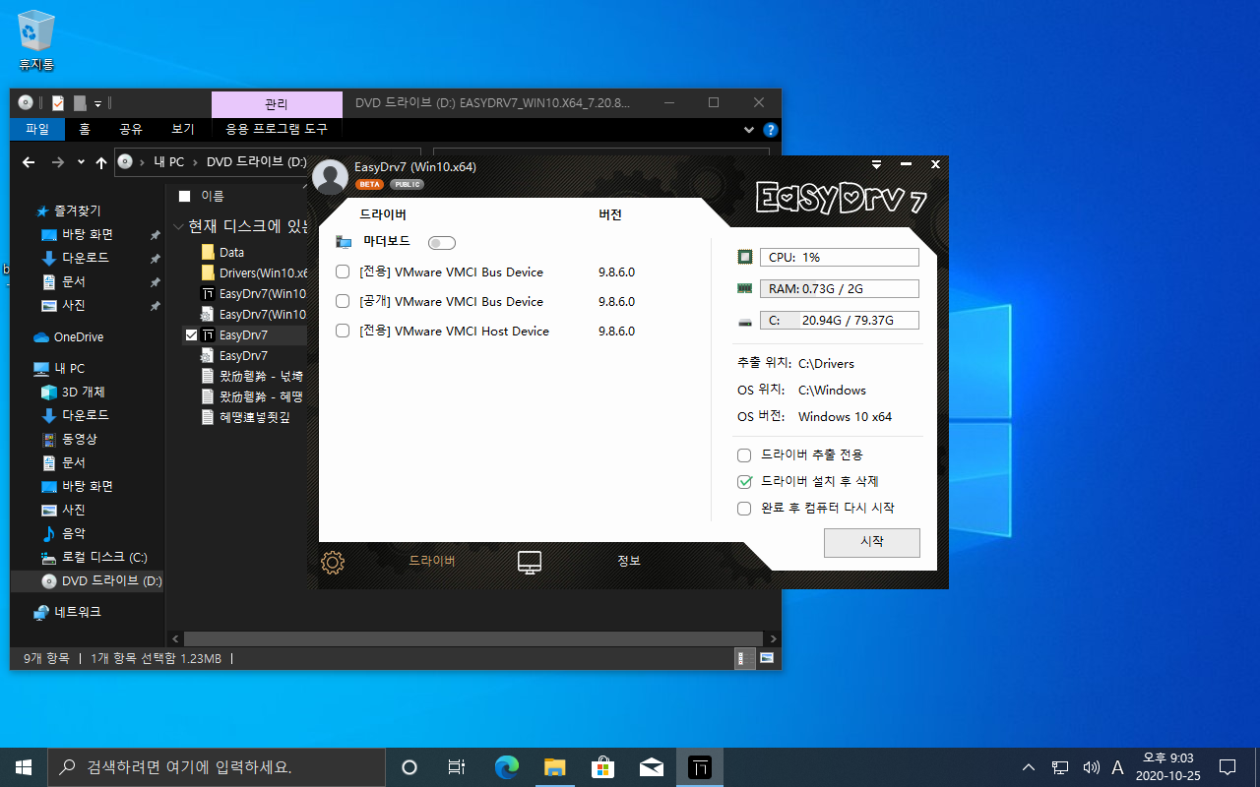
Task: Click the CPU chip icon
Action: click(x=744, y=257)
